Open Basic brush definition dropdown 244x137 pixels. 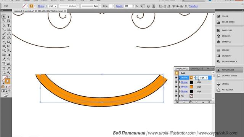(x=100, y=6)
